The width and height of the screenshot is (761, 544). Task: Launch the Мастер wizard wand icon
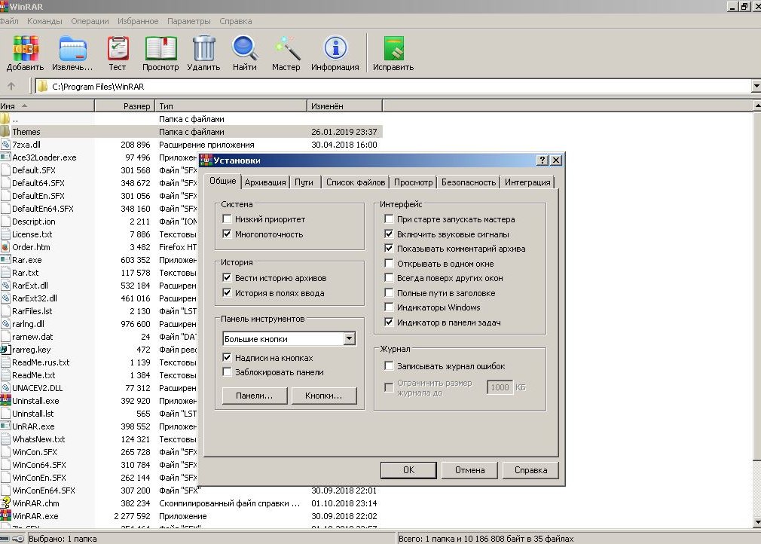[x=286, y=48]
